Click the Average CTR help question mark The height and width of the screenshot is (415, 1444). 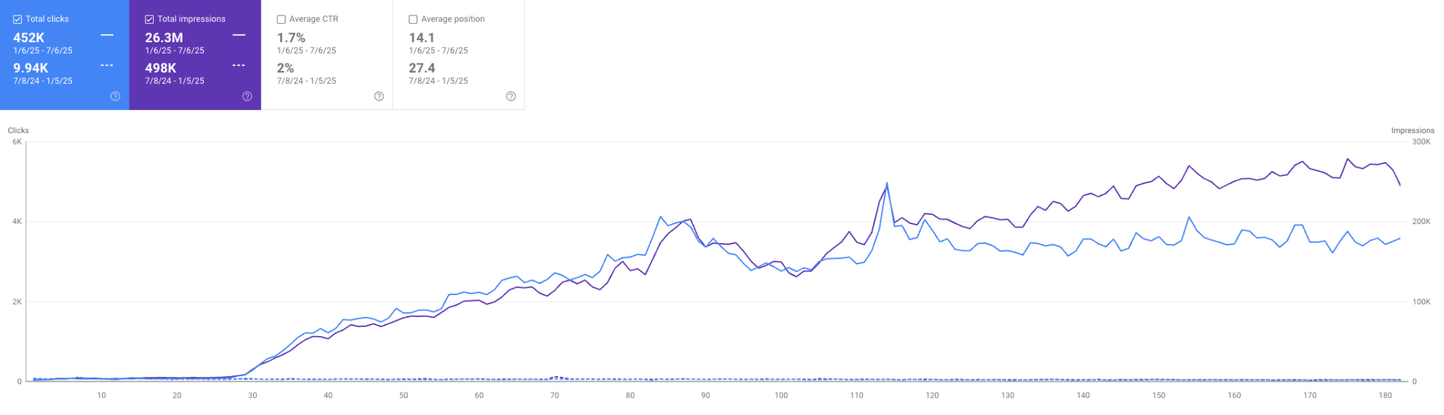point(379,97)
